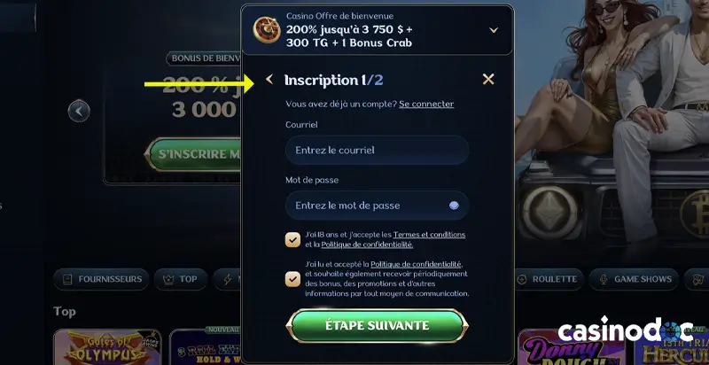Select the Game Shows category tab
The height and width of the screenshot is (365, 709).
(x=634, y=280)
